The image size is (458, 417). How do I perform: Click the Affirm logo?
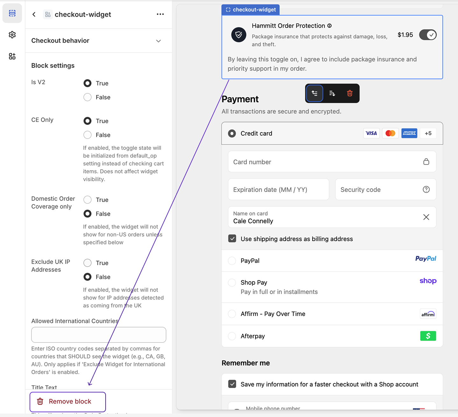pos(428,314)
